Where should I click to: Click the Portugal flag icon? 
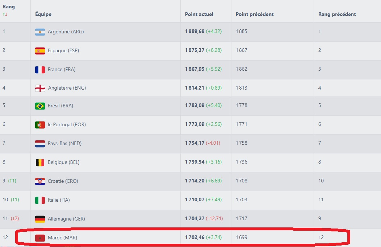pos(40,125)
